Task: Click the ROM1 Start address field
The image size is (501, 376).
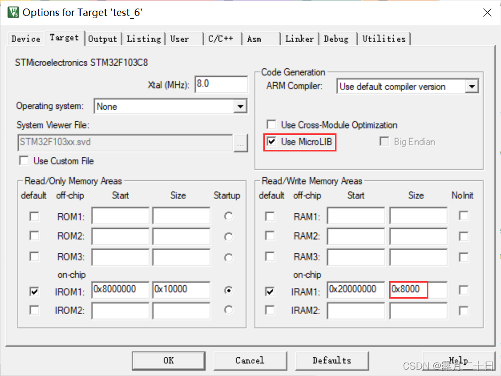Action: pyautogui.click(x=121, y=216)
